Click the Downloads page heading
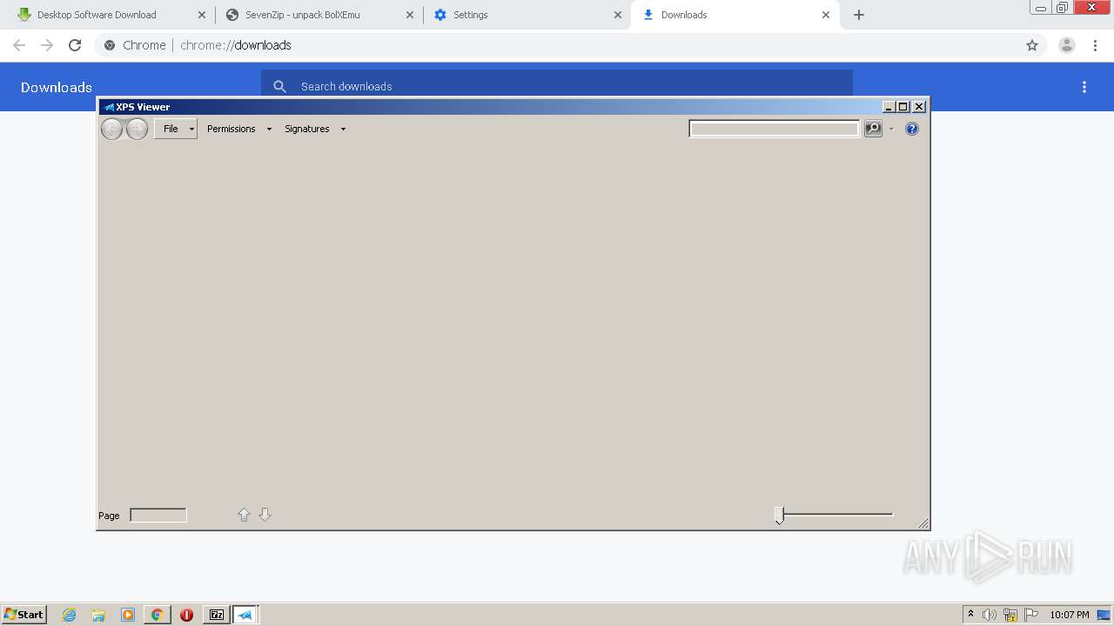 coord(57,87)
